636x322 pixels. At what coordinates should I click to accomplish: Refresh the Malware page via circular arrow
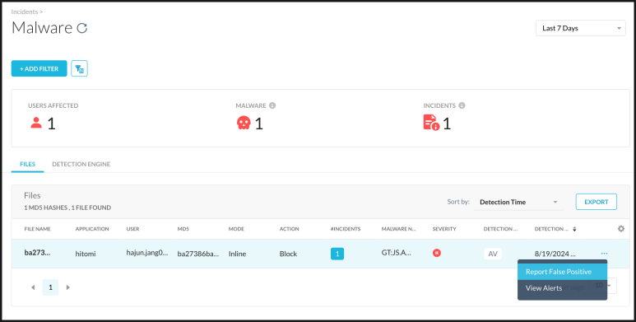coord(82,28)
